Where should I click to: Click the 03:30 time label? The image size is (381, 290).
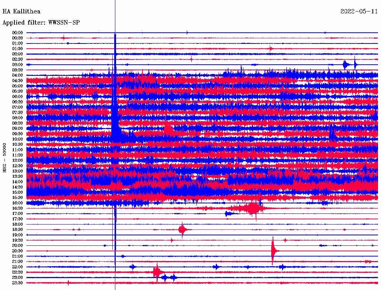coord(17,70)
